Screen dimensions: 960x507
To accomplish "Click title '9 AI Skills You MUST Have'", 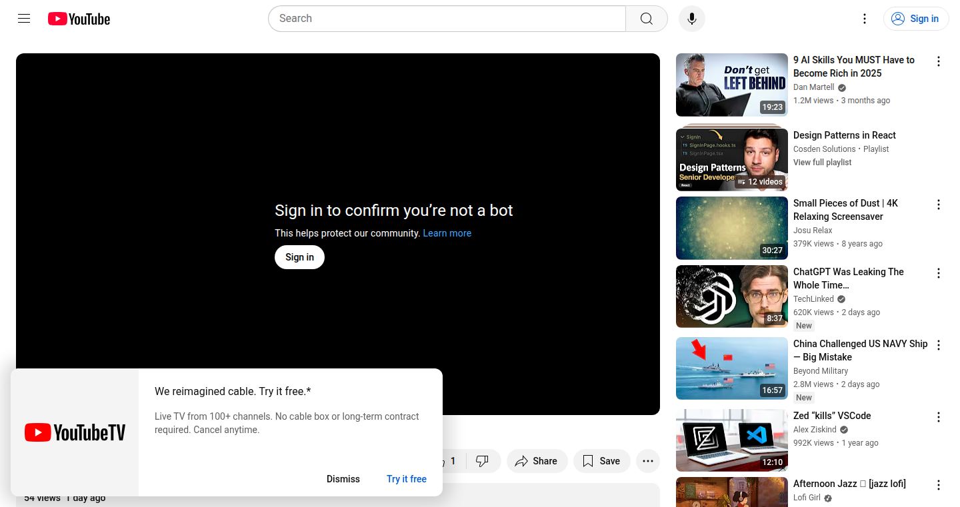I will pos(854,67).
